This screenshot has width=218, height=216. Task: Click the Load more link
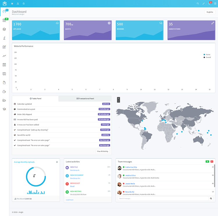[x=70, y=200]
